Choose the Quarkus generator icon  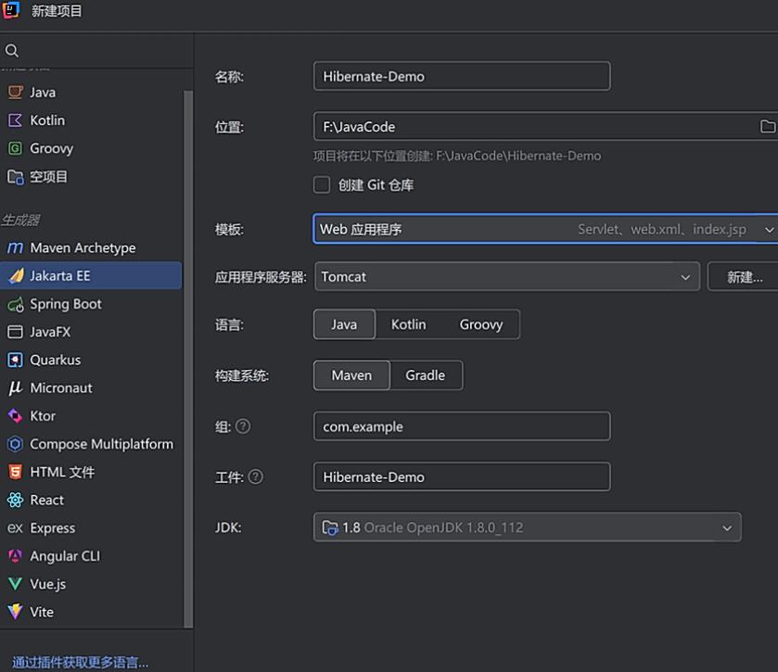pos(16,360)
